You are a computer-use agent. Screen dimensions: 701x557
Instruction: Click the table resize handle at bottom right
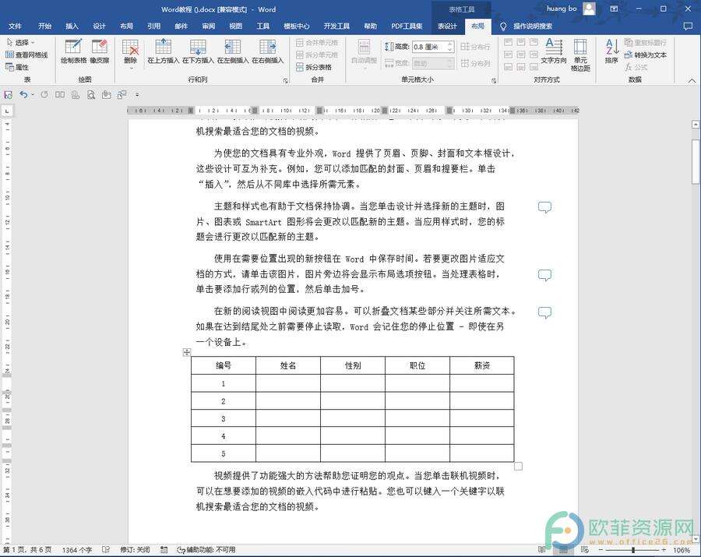point(518,467)
